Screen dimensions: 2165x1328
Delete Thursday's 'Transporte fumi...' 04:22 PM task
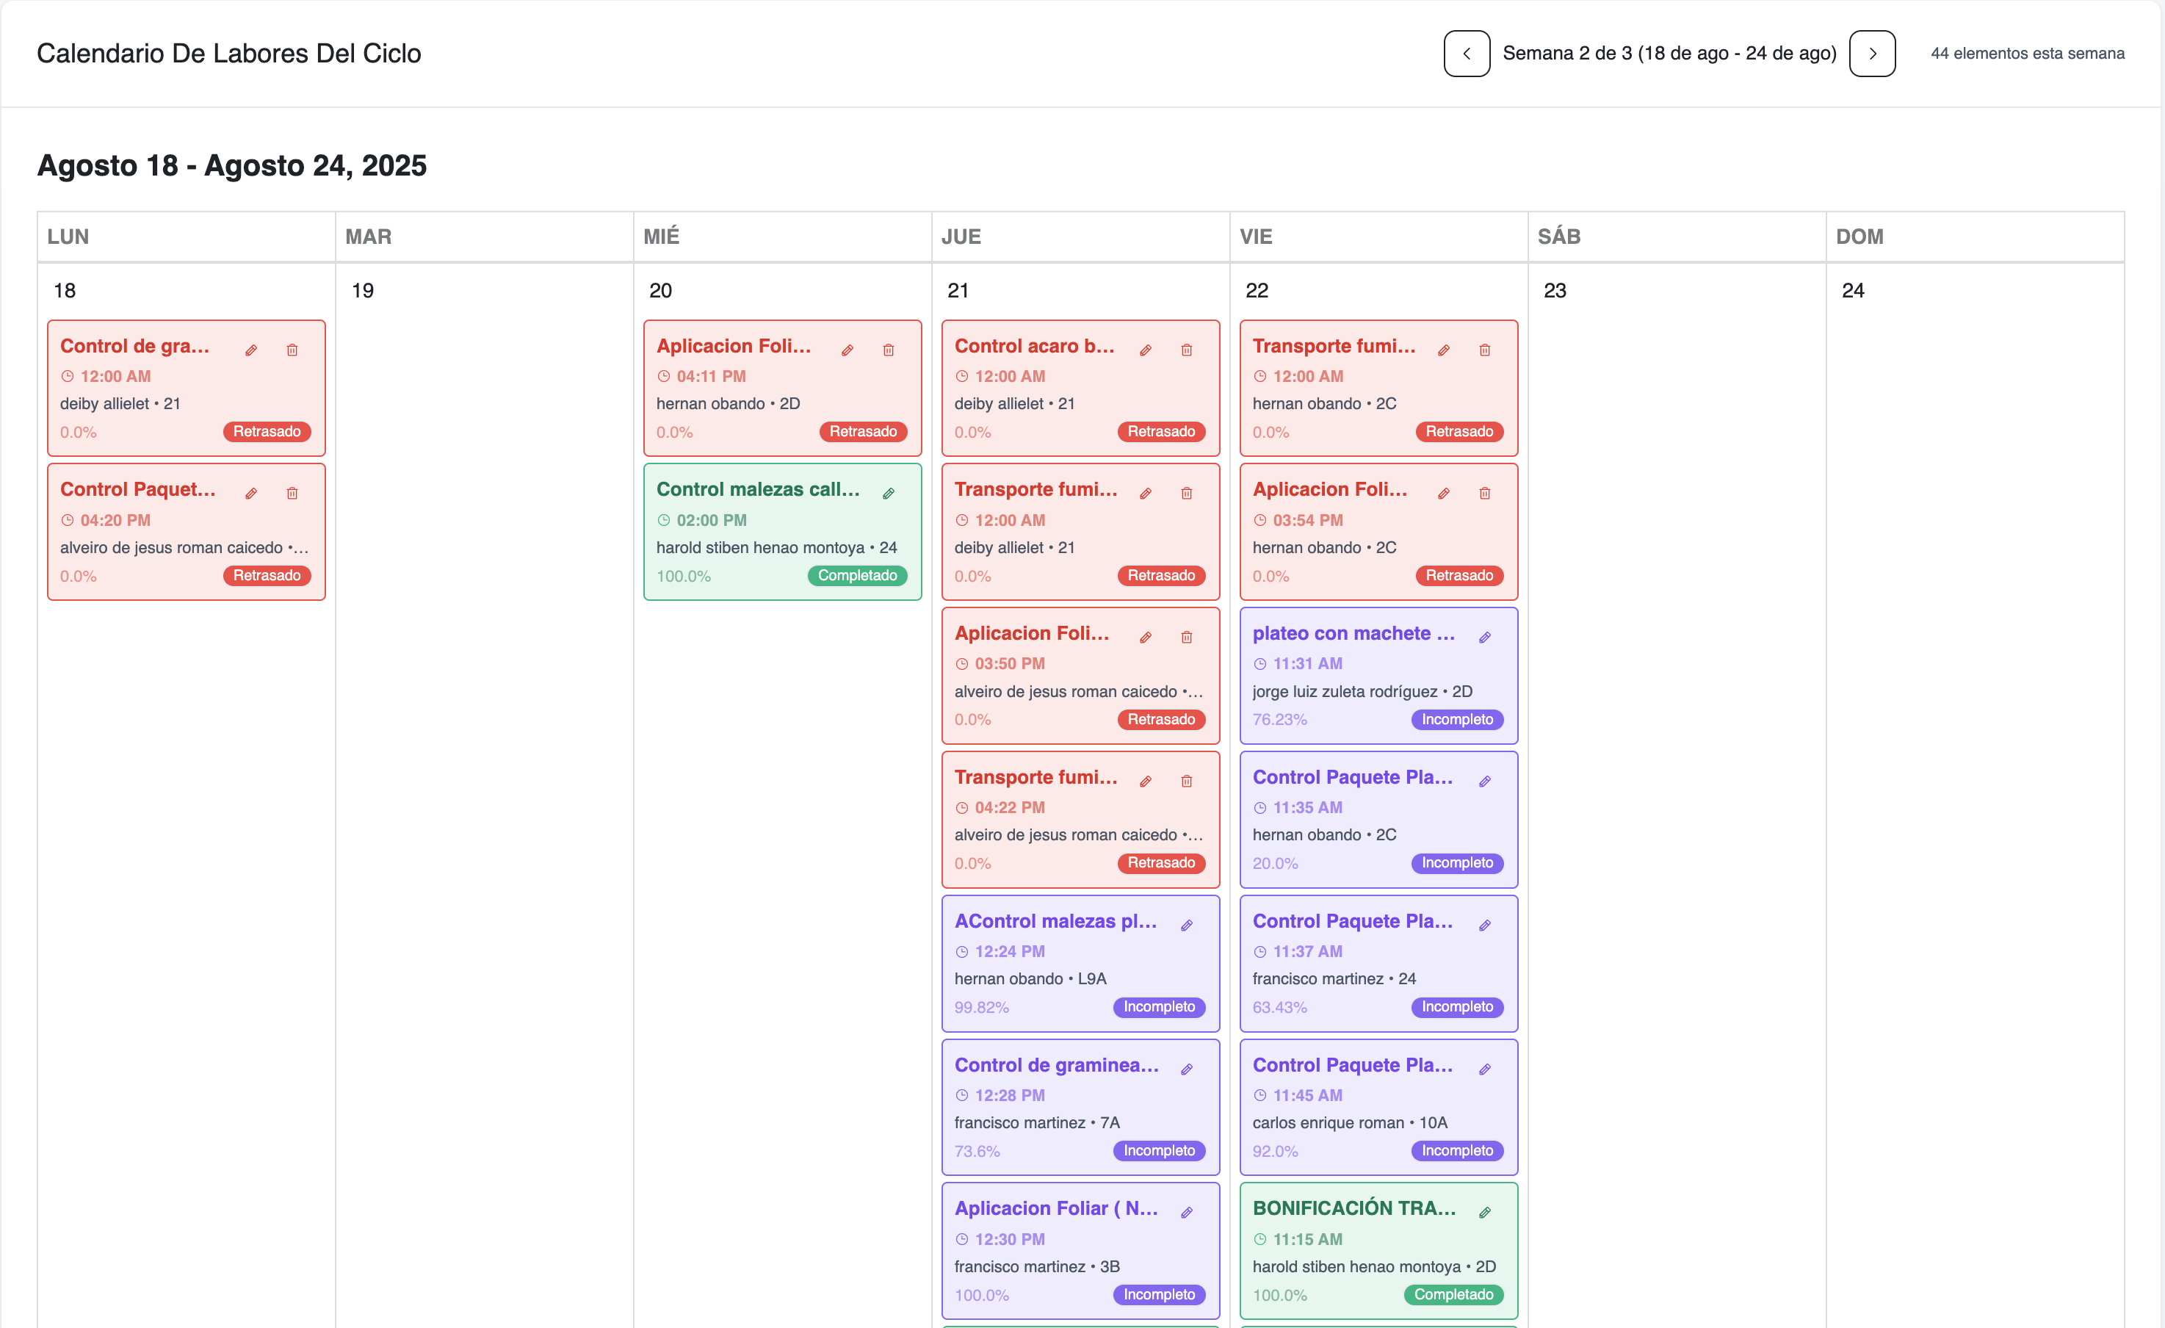tap(1186, 781)
